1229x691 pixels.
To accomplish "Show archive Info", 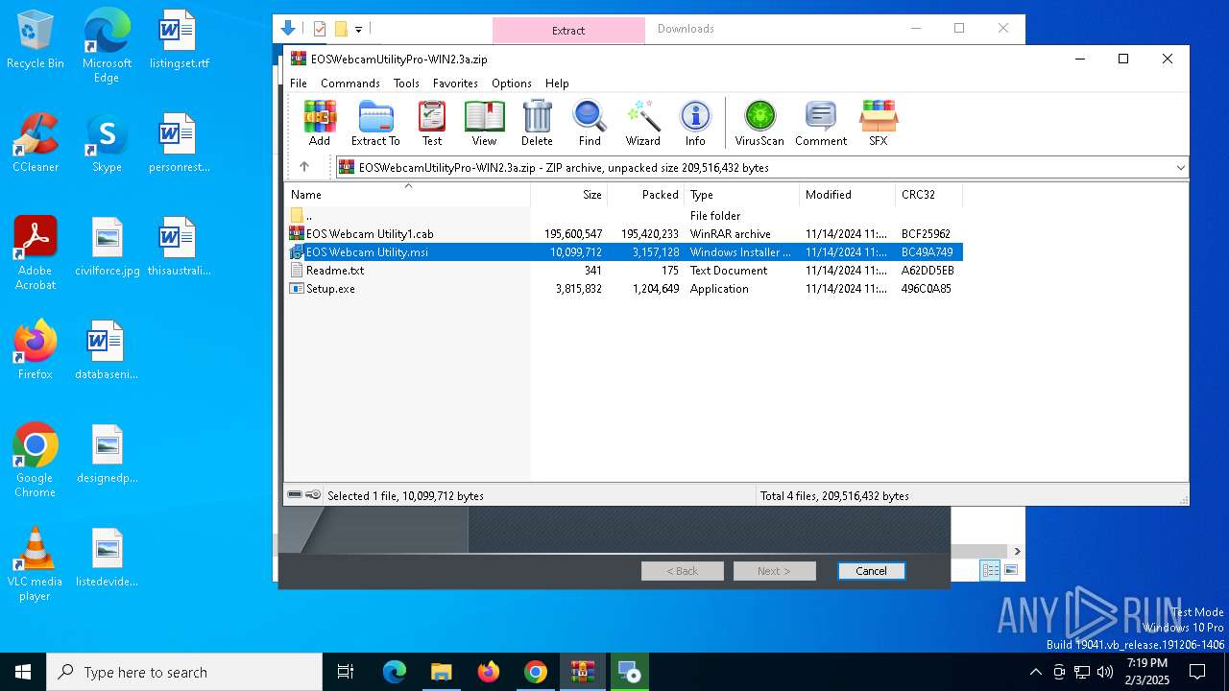I will pyautogui.click(x=695, y=123).
